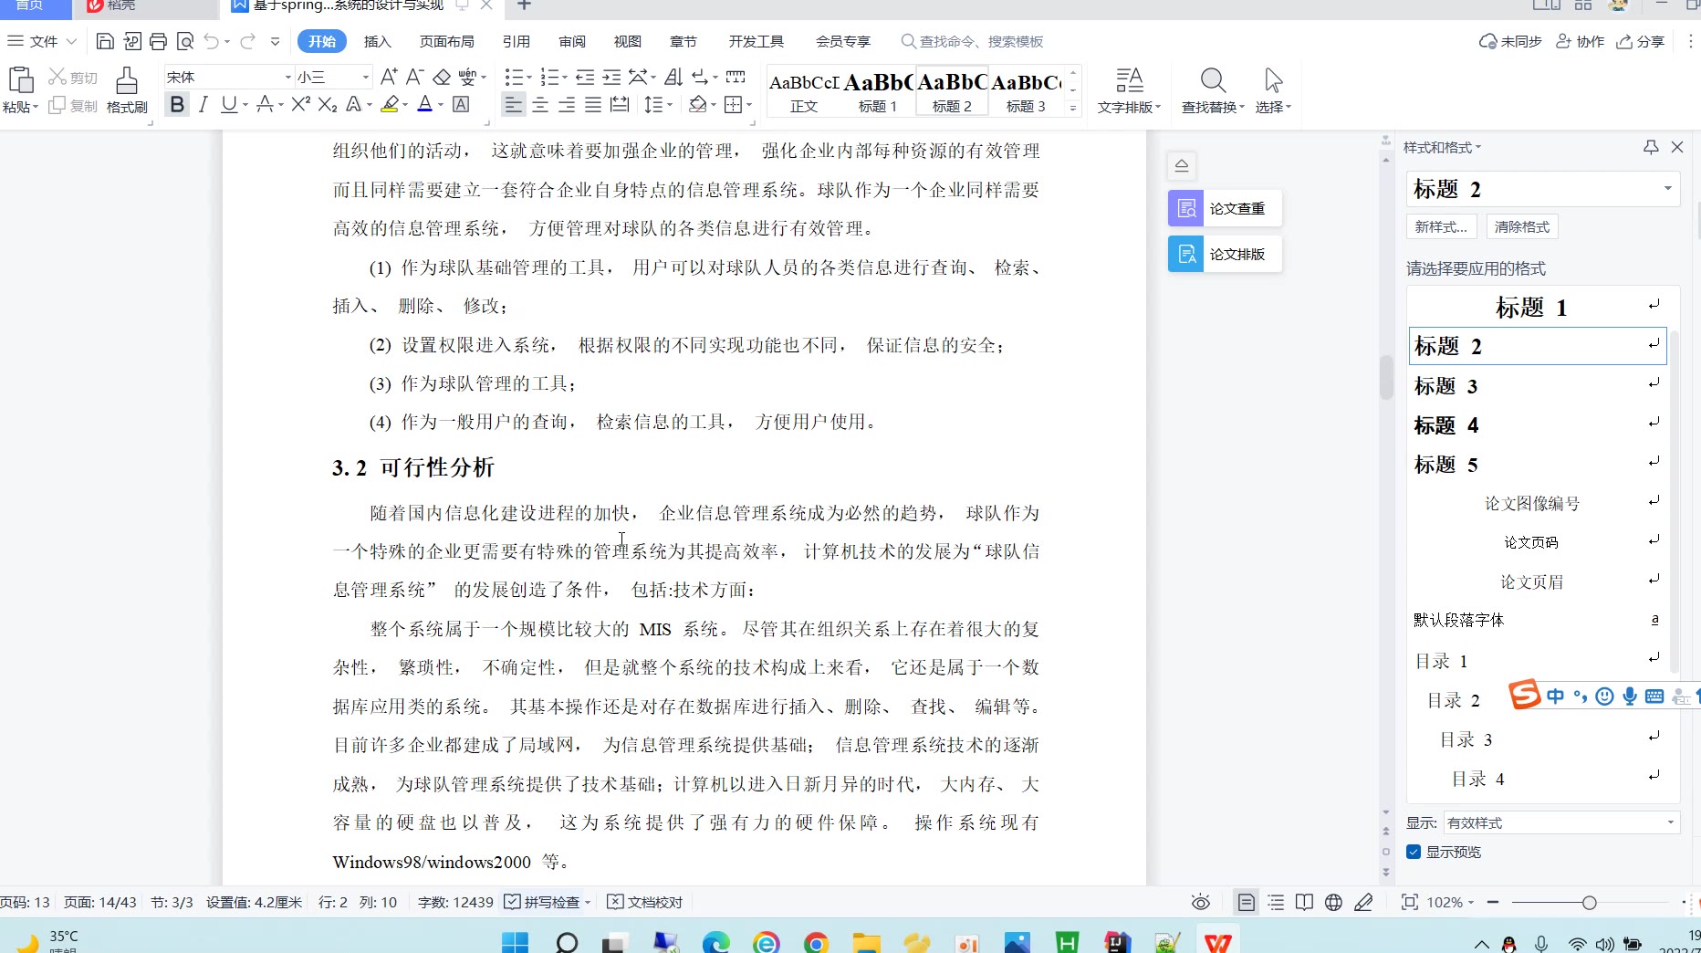Click the Find and Replace magnifier icon
Viewport: 1701px width, 953px height.
1212,81
